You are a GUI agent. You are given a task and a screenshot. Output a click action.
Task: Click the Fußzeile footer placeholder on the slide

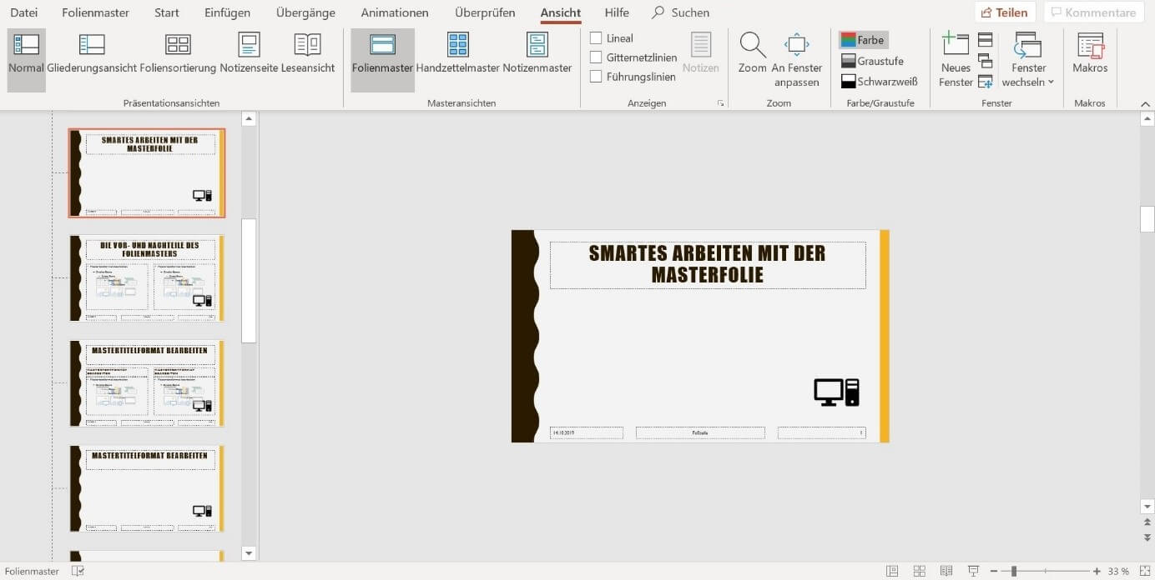point(700,432)
